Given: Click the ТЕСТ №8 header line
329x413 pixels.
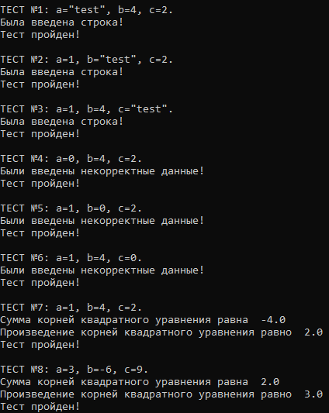Looking at the screenshot, I should [x=74, y=370].
